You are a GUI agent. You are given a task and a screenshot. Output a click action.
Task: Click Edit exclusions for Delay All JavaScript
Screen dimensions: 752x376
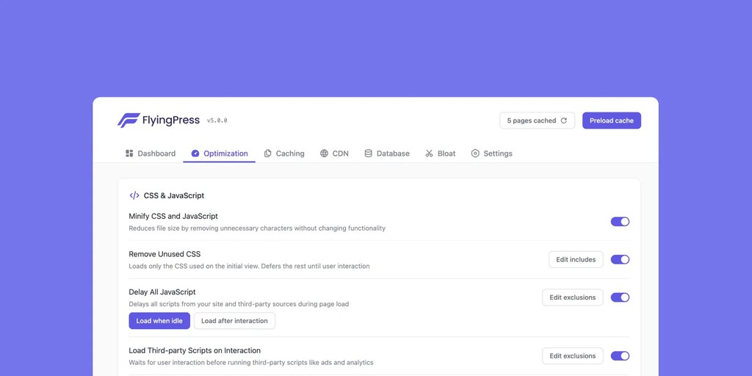tap(573, 297)
